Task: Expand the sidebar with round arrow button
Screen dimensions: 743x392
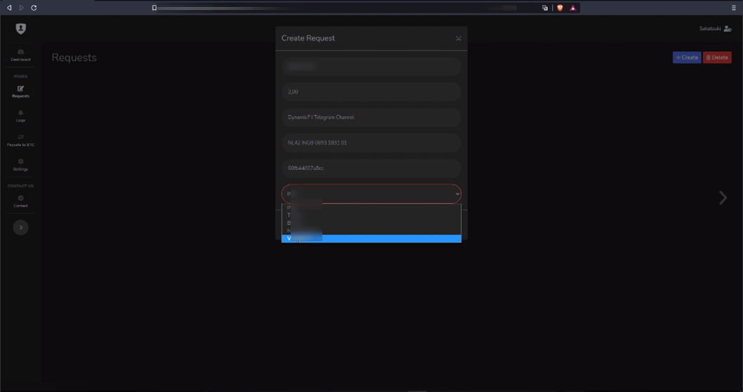Action: [x=20, y=228]
